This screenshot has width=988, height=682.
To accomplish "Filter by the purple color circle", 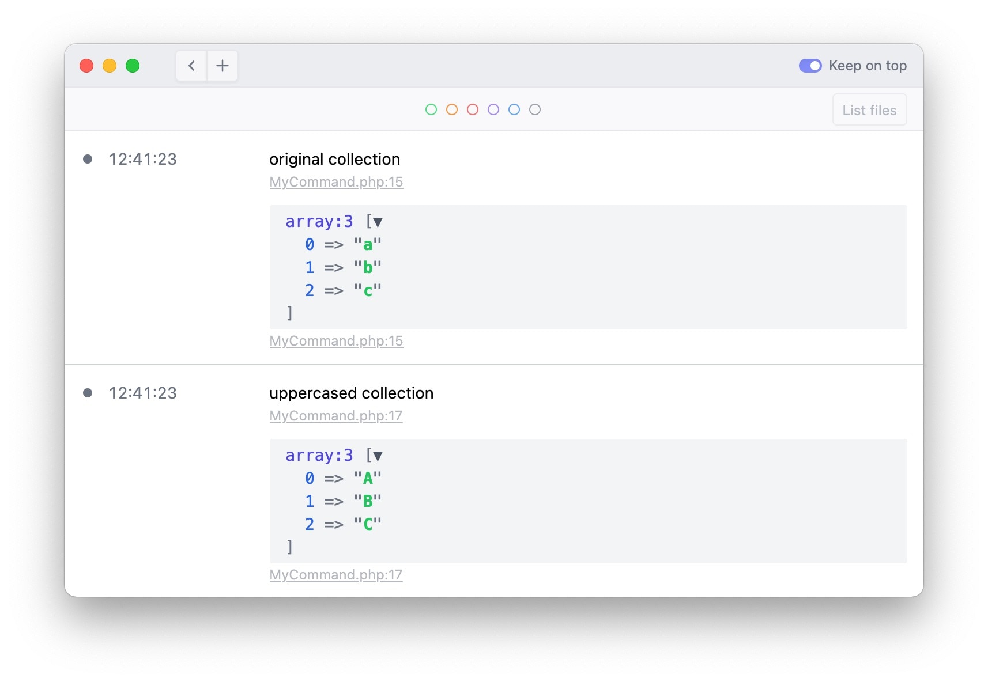I will pos(493,109).
